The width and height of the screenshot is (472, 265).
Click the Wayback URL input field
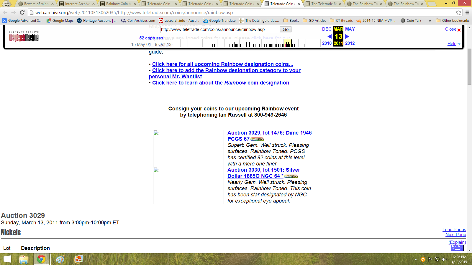pos(219,29)
